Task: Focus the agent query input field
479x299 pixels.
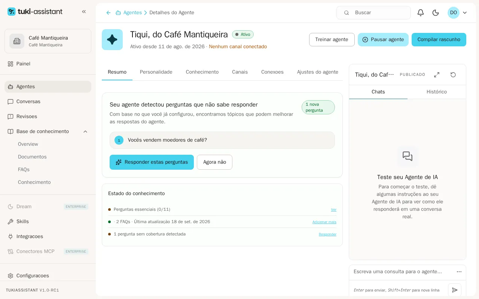Action: pos(403,272)
